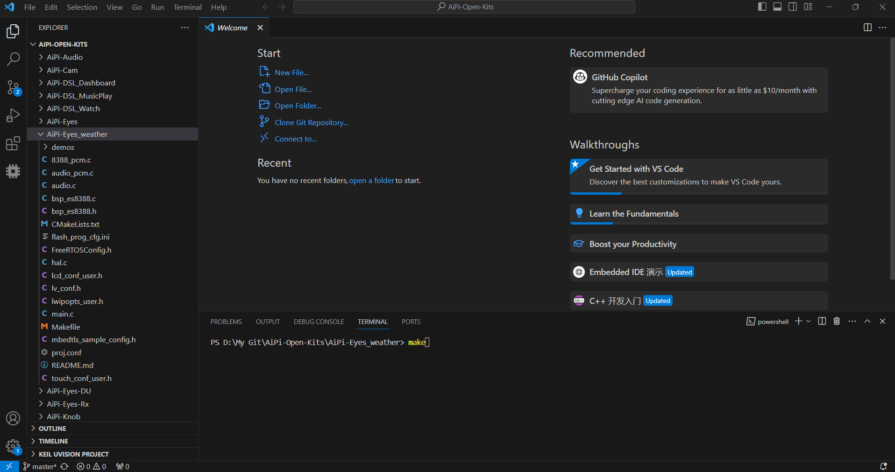Go back with navigation arrow
Viewport: 895px width, 472px height.
click(x=266, y=7)
